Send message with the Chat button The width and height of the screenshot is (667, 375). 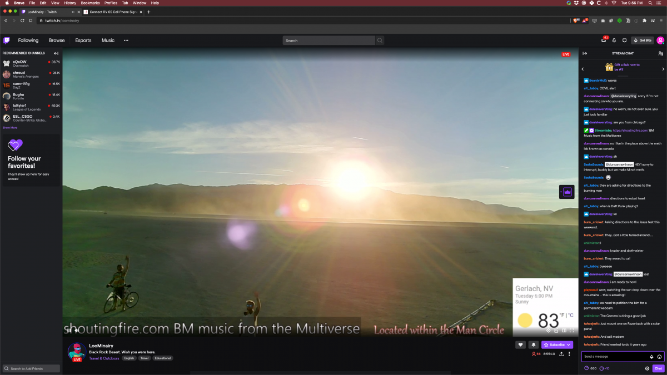click(658, 368)
